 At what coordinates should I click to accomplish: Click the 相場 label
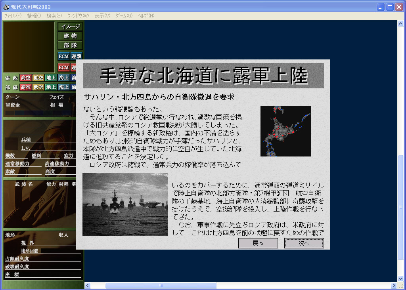[56, 105]
